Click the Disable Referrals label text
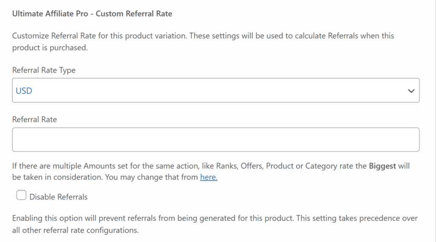Viewport: 436px width, 242px height. pos(58,197)
